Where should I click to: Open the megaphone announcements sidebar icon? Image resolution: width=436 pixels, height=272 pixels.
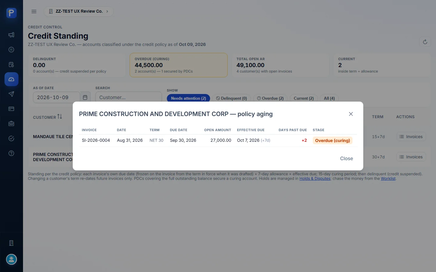[11, 35]
